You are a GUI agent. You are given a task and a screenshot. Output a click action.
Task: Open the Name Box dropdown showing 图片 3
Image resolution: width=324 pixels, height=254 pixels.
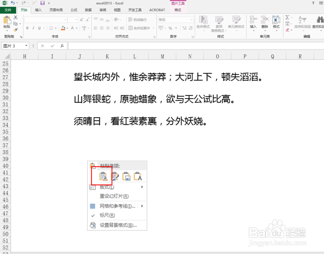point(26,46)
